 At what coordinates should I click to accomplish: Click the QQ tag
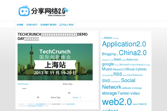coord(112,75)
